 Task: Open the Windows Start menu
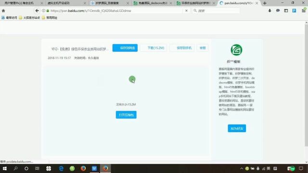(5, 169)
